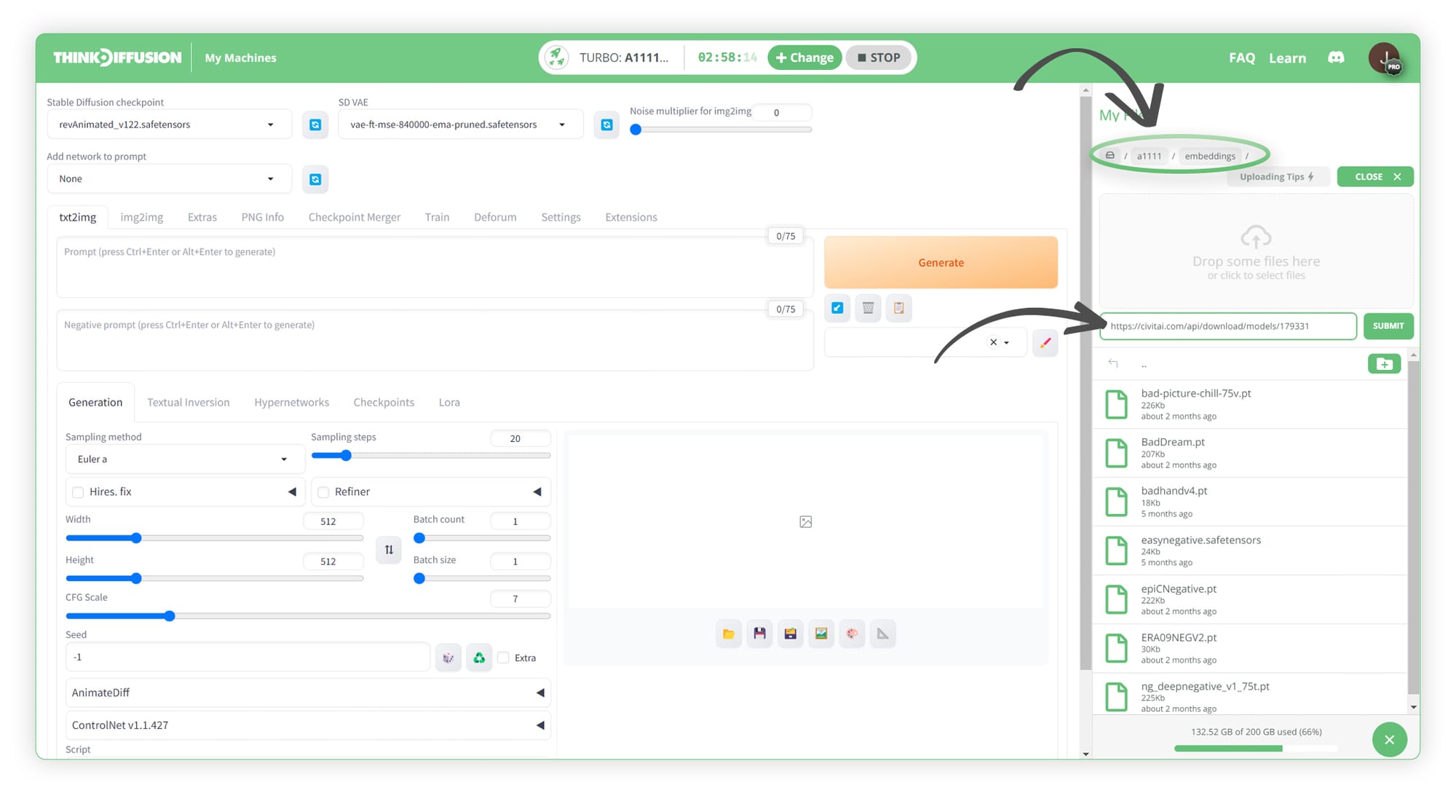1456x793 pixels.
Task: Adjust the CFG Scale slider handle
Action: point(170,616)
